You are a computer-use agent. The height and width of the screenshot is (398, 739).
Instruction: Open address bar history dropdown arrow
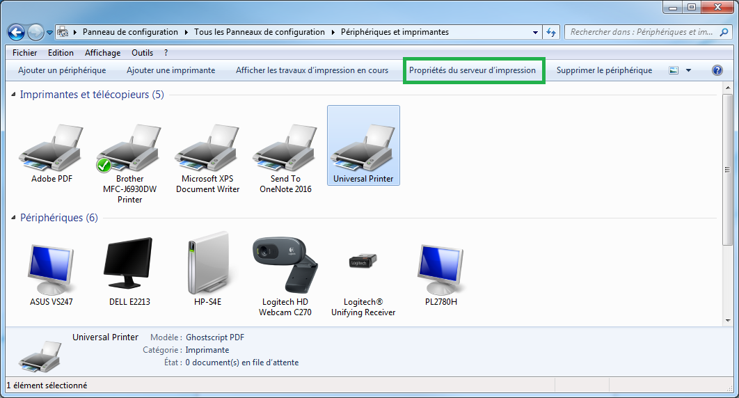[x=535, y=32]
